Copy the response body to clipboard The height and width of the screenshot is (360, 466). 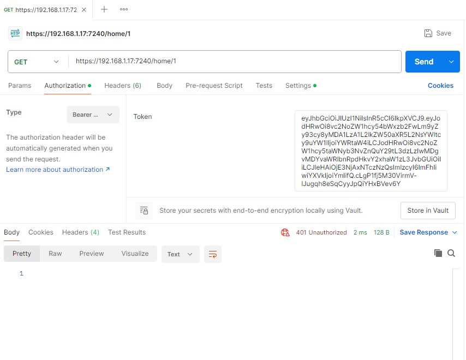coord(438,253)
